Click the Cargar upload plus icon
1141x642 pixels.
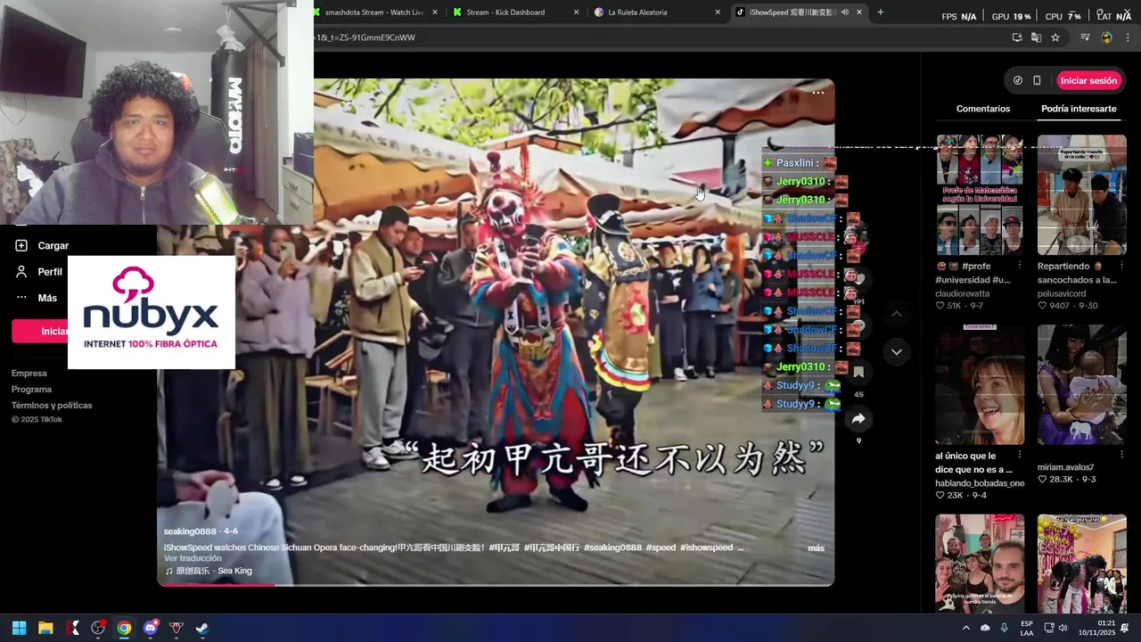coord(21,245)
